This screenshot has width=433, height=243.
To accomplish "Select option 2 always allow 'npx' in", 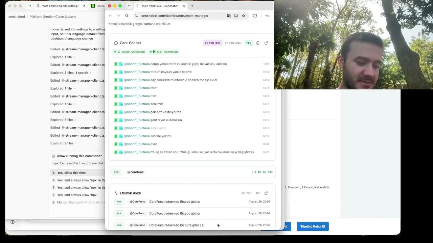I will click(x=77, y=180).
